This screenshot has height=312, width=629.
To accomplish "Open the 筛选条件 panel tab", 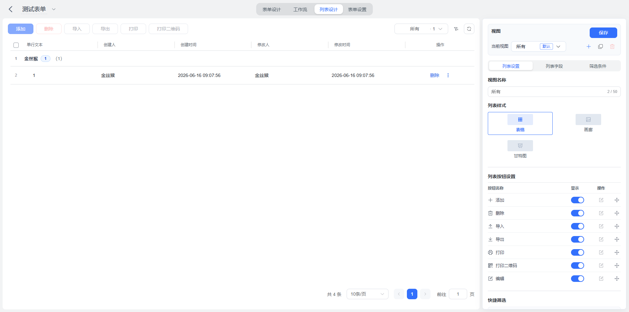I will [598, 66].
